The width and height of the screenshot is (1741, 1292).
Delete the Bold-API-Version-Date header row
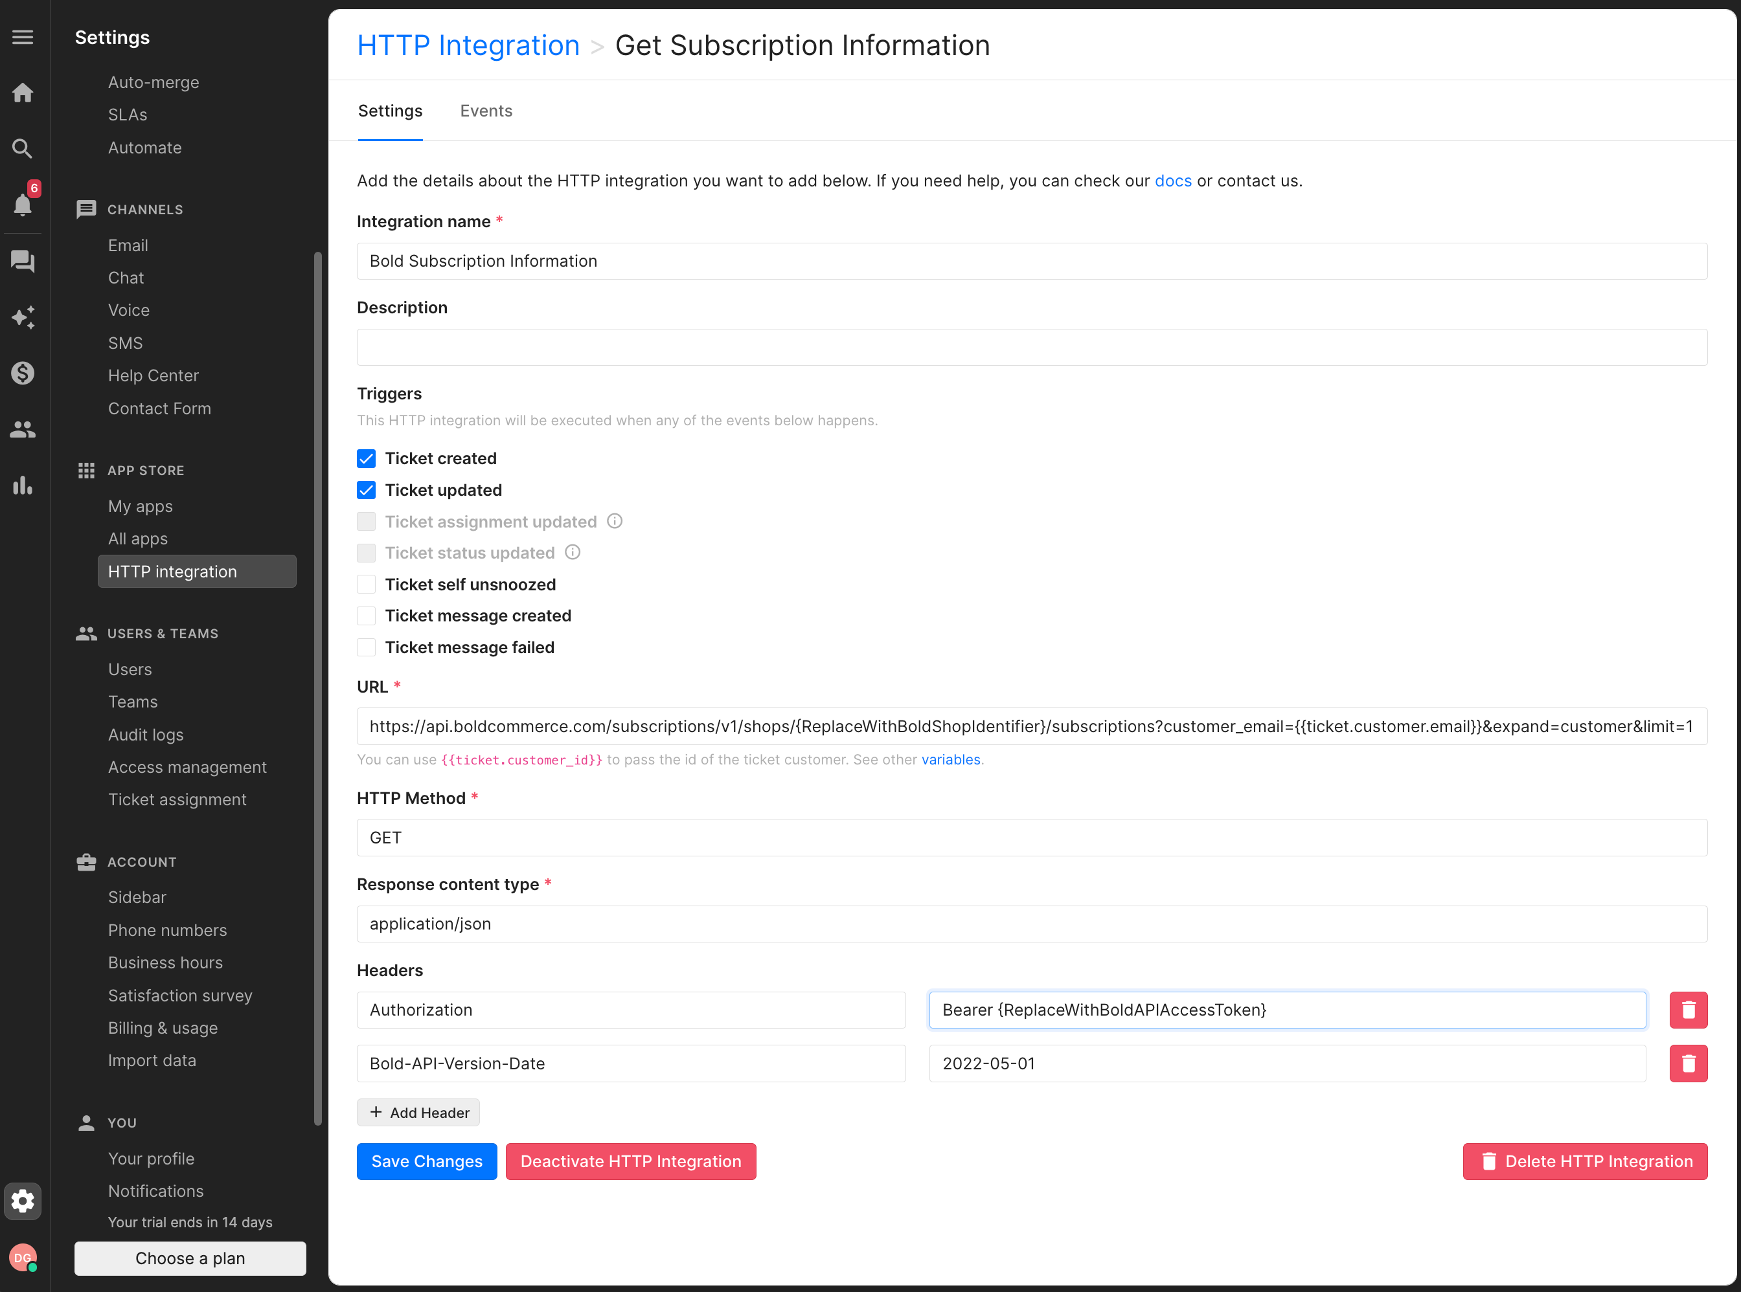[x=1688, y=1064]
